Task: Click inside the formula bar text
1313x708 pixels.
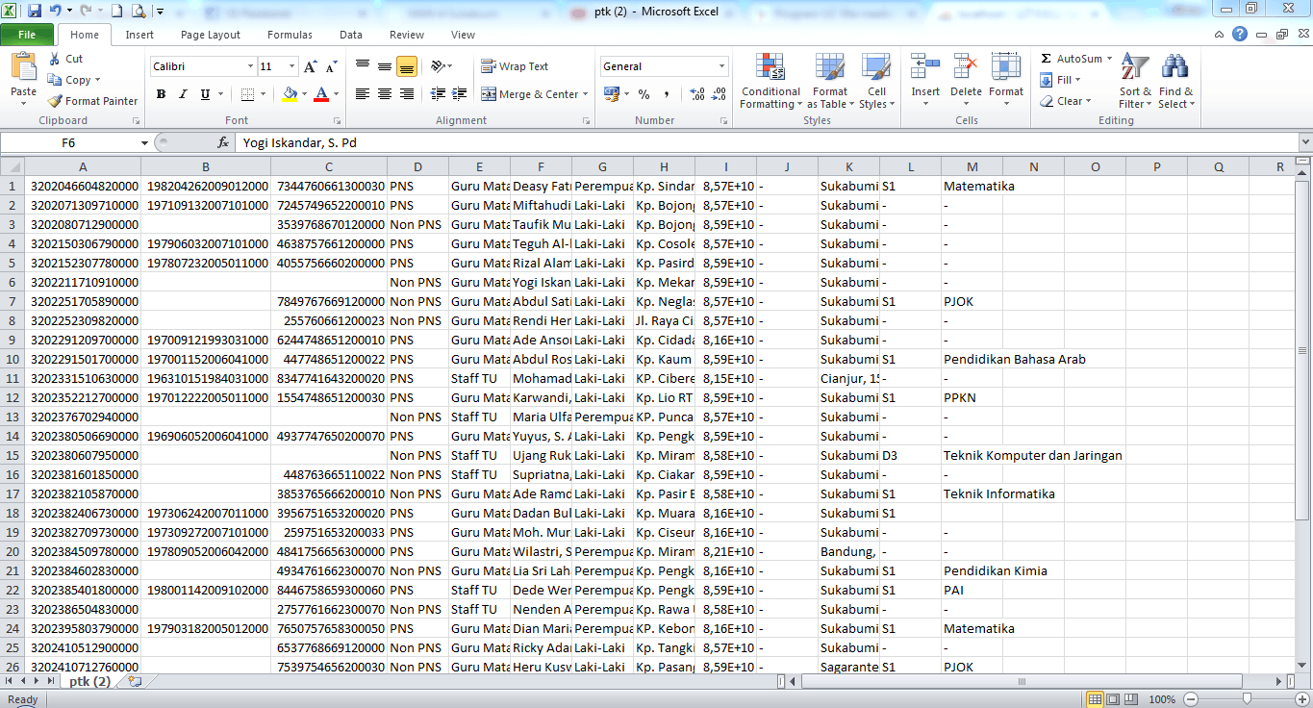Action: (x=673, y=142)
